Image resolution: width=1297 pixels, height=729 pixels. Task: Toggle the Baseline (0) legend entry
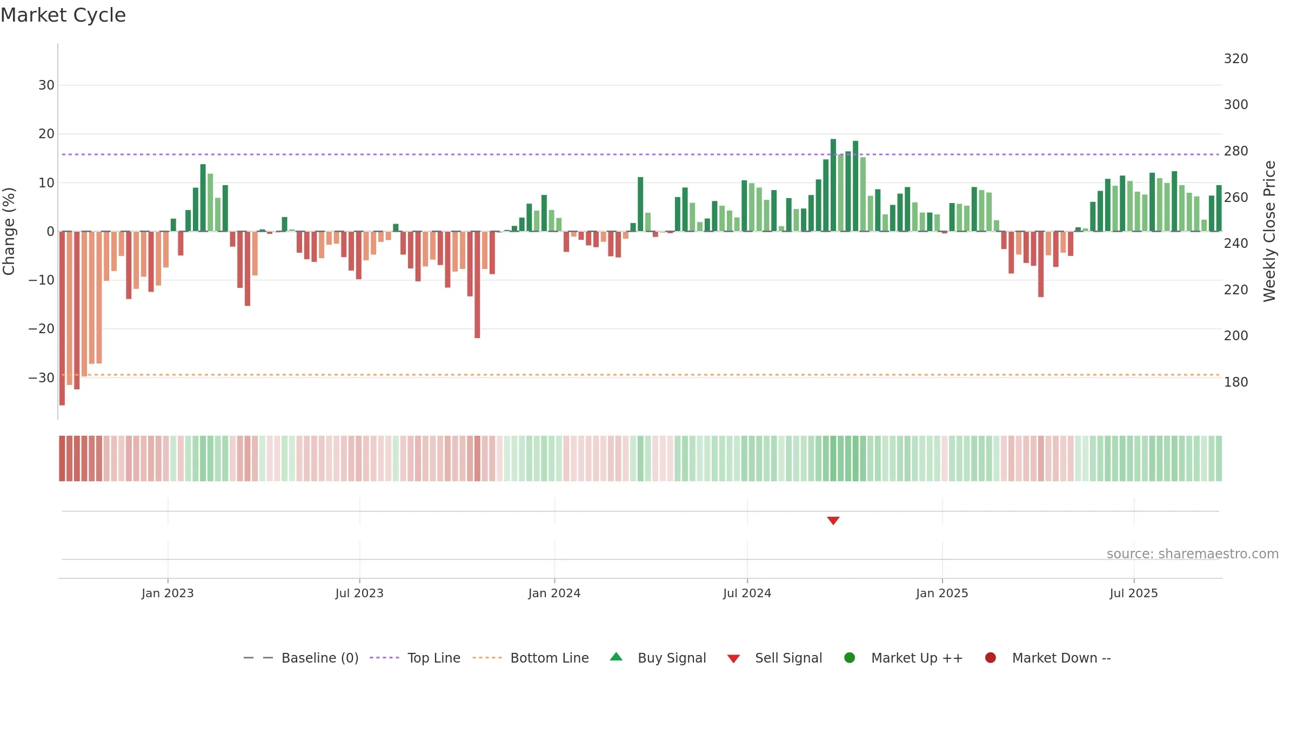[x=301, y=658]
